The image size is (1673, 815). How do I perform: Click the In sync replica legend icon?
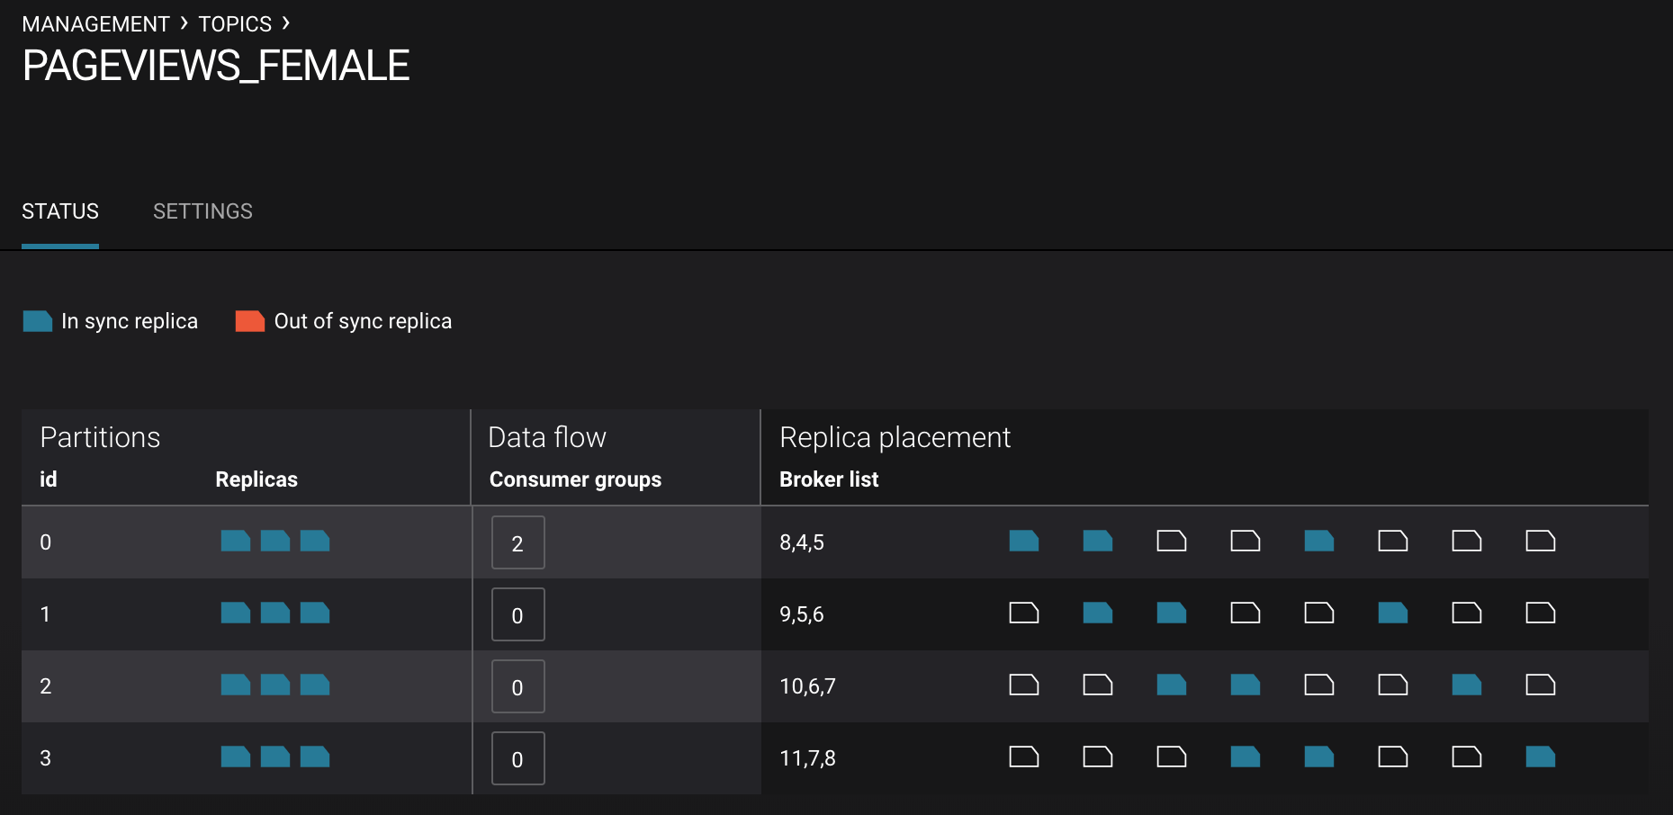[38, 321]
